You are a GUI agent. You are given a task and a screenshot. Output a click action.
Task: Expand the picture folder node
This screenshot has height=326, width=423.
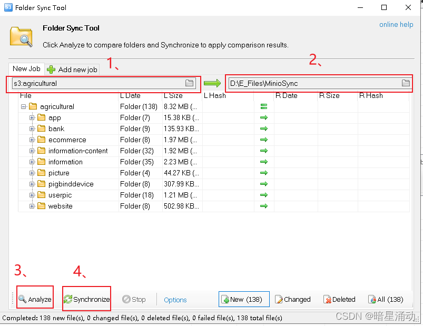pyautogui.click(x=32, y=173)
